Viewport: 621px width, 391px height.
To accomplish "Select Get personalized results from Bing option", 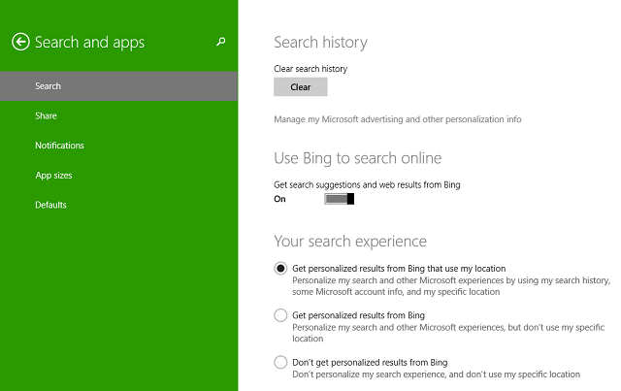I will click(280, 315).
